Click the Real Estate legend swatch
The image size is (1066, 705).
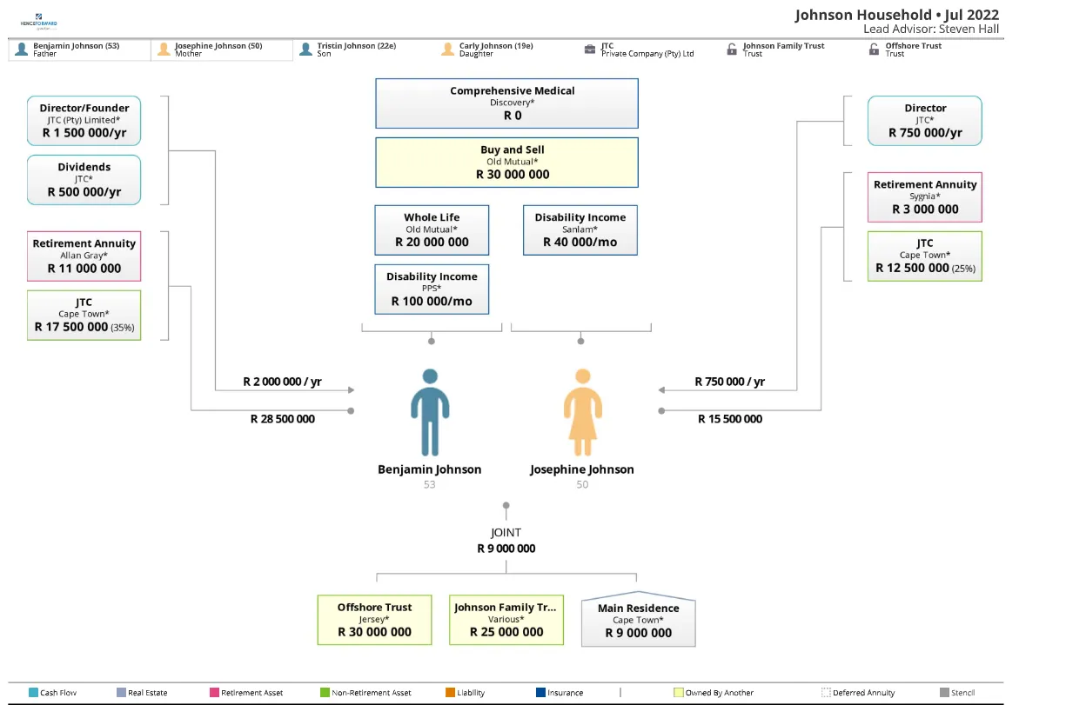point(121,693)
